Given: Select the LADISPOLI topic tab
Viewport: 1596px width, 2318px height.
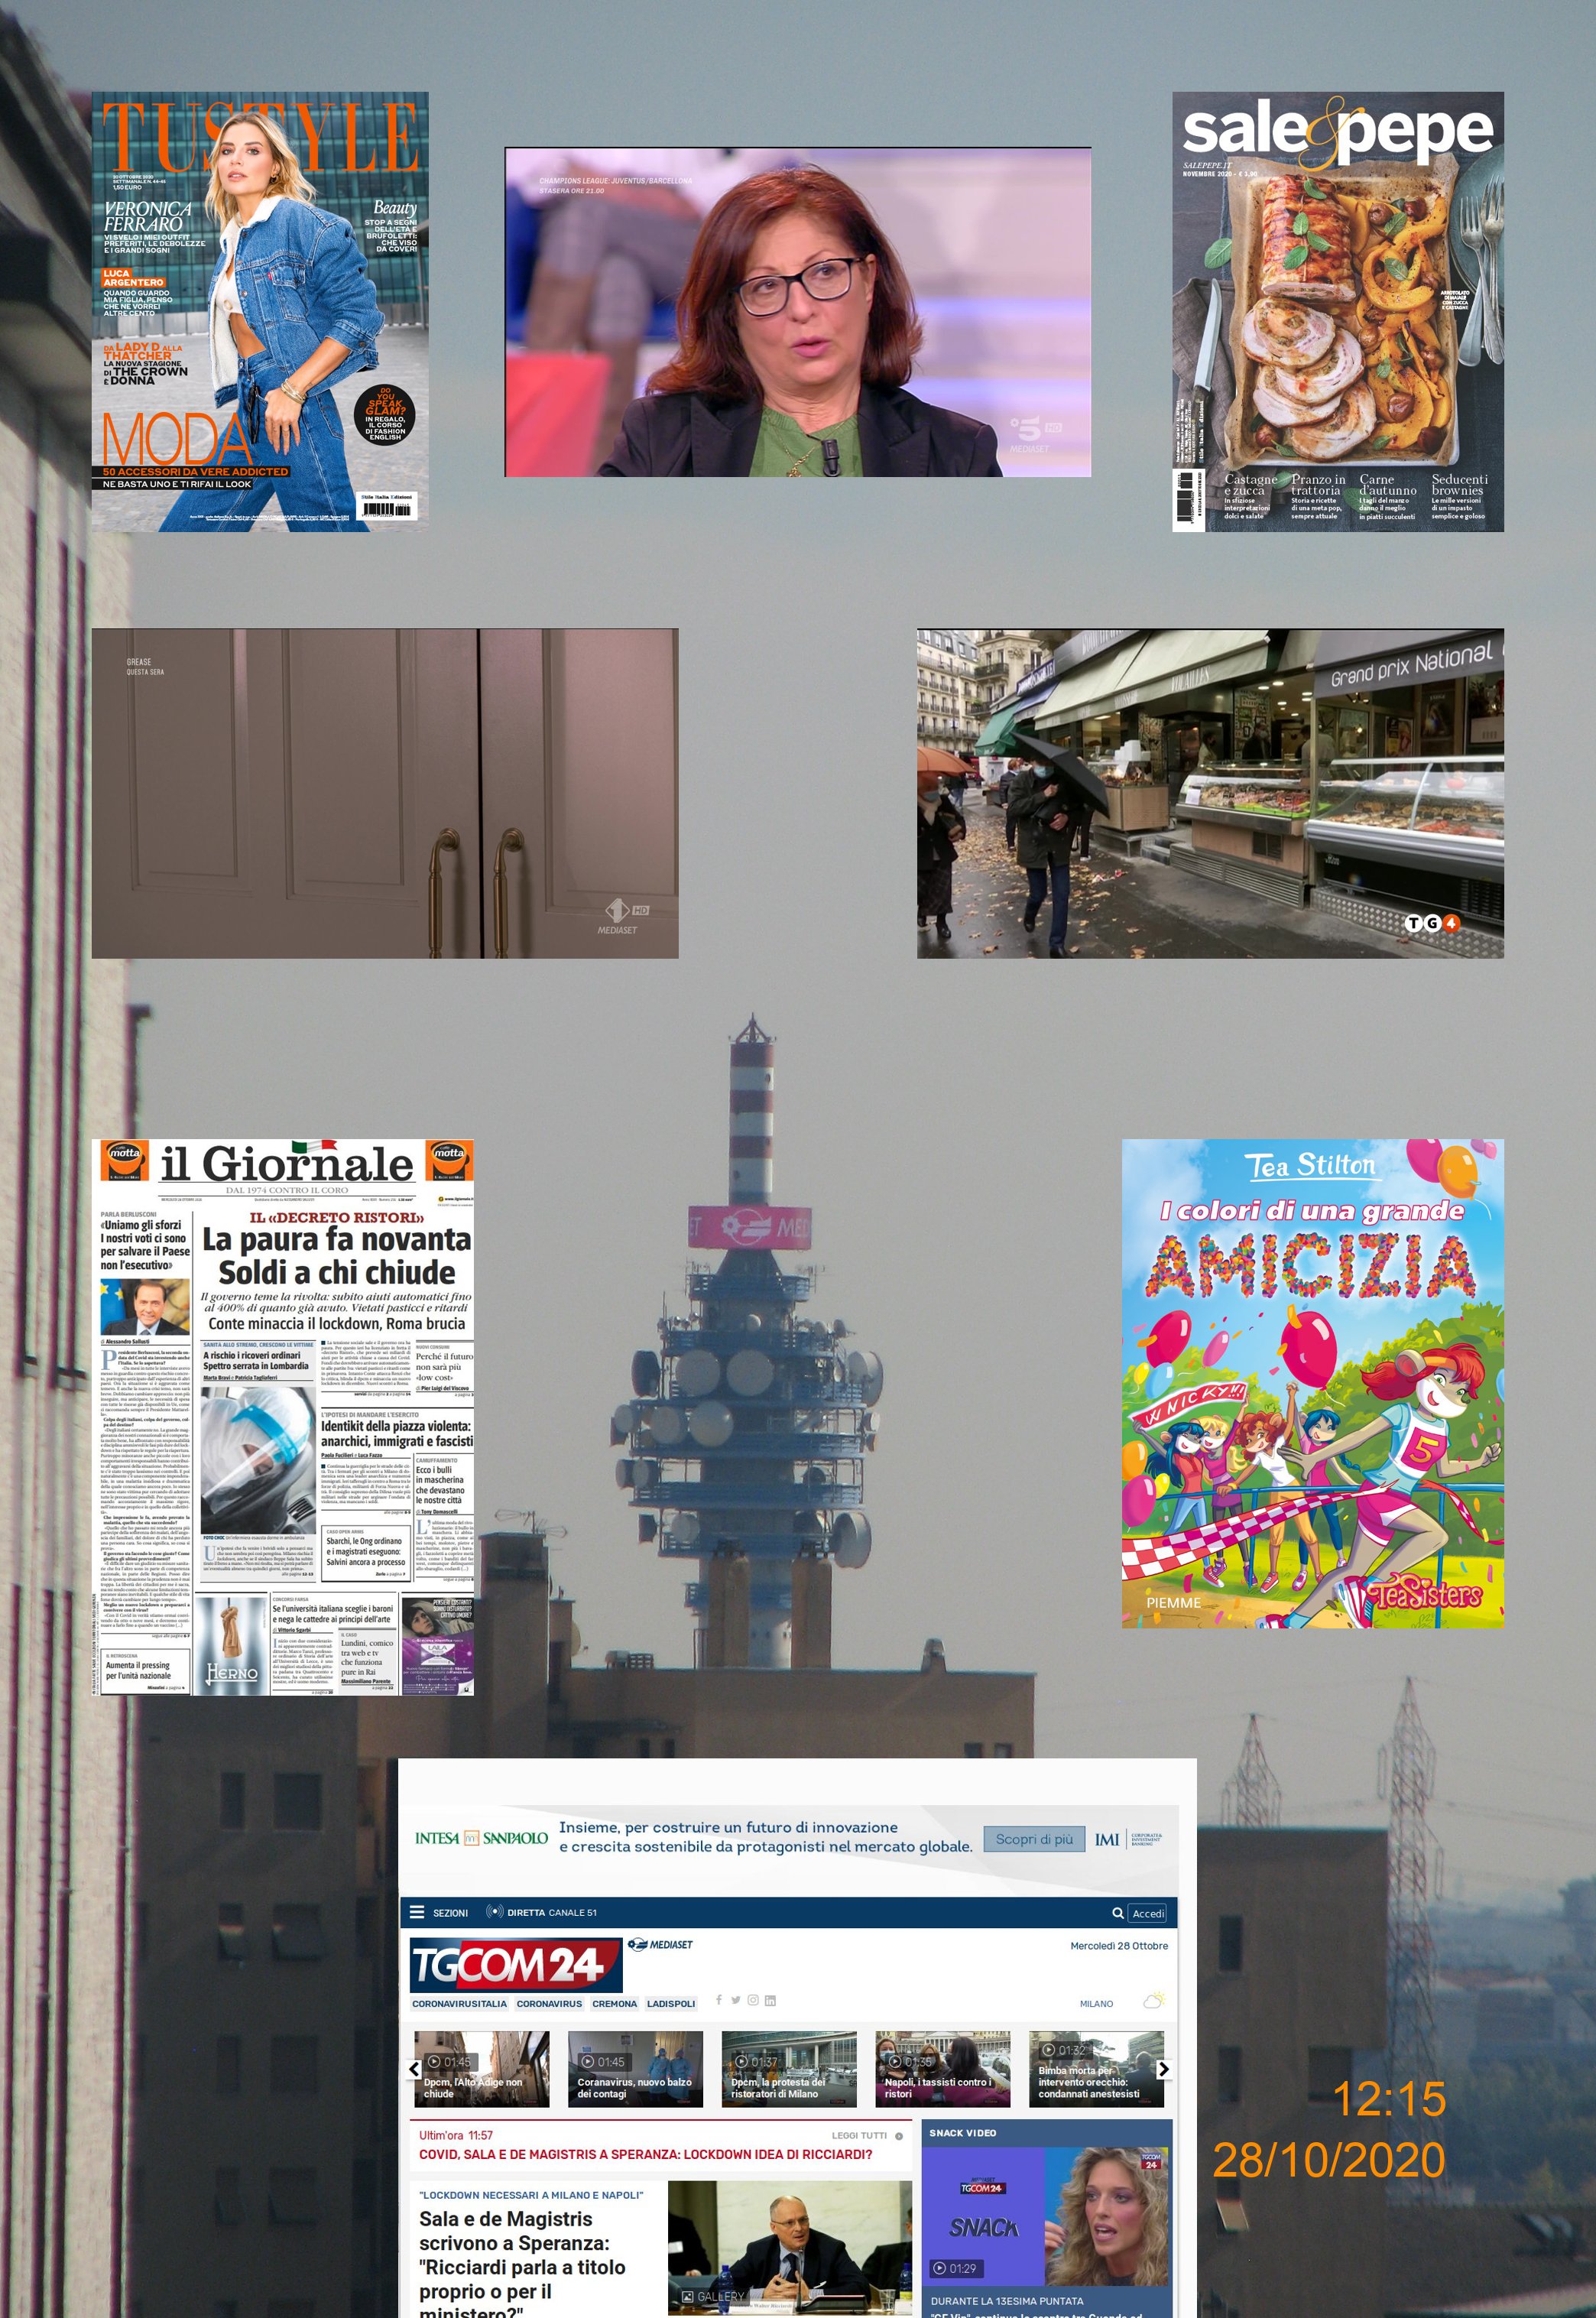Looking at the screenshot, I should (670, 2004).
